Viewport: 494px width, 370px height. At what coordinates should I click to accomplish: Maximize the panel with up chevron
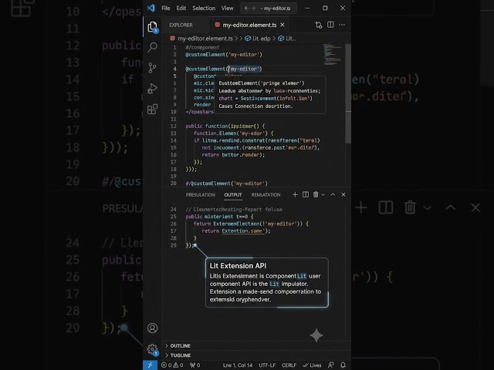pos(333,195)
